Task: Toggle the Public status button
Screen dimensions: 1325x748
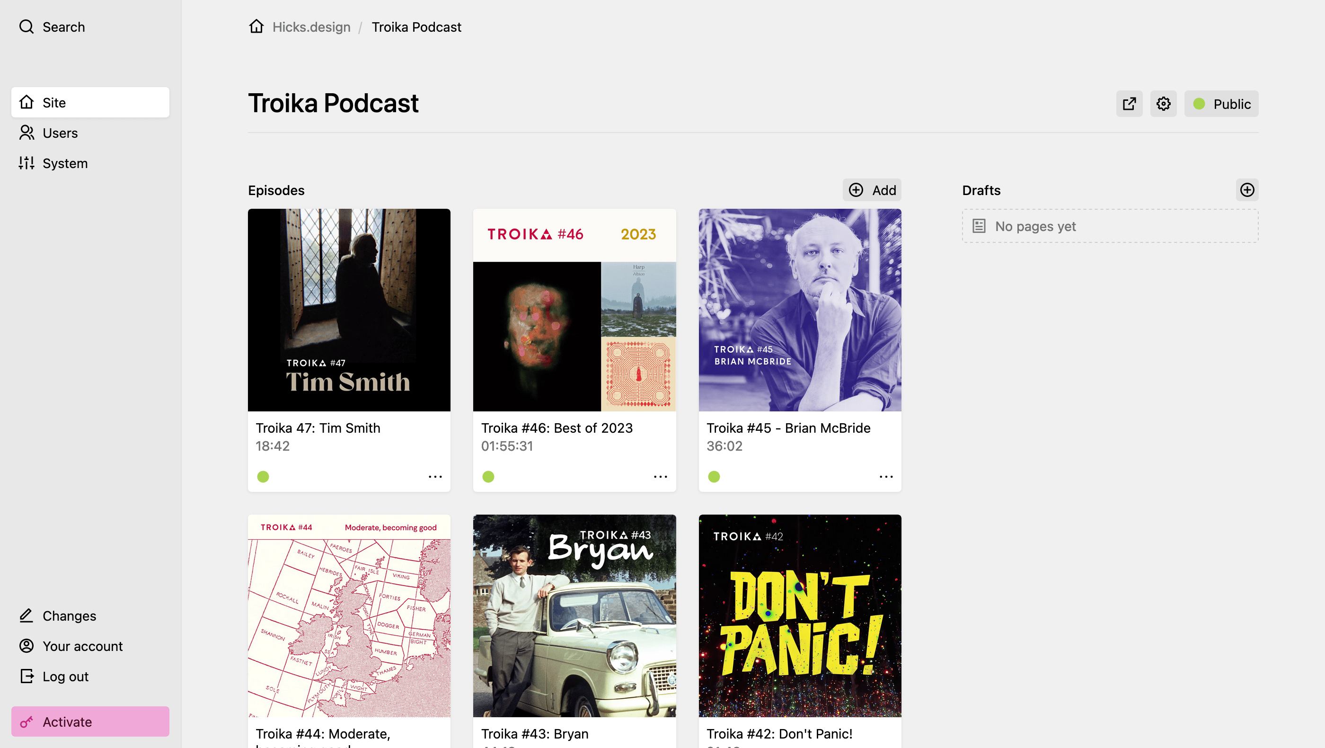Action: 1221,104
